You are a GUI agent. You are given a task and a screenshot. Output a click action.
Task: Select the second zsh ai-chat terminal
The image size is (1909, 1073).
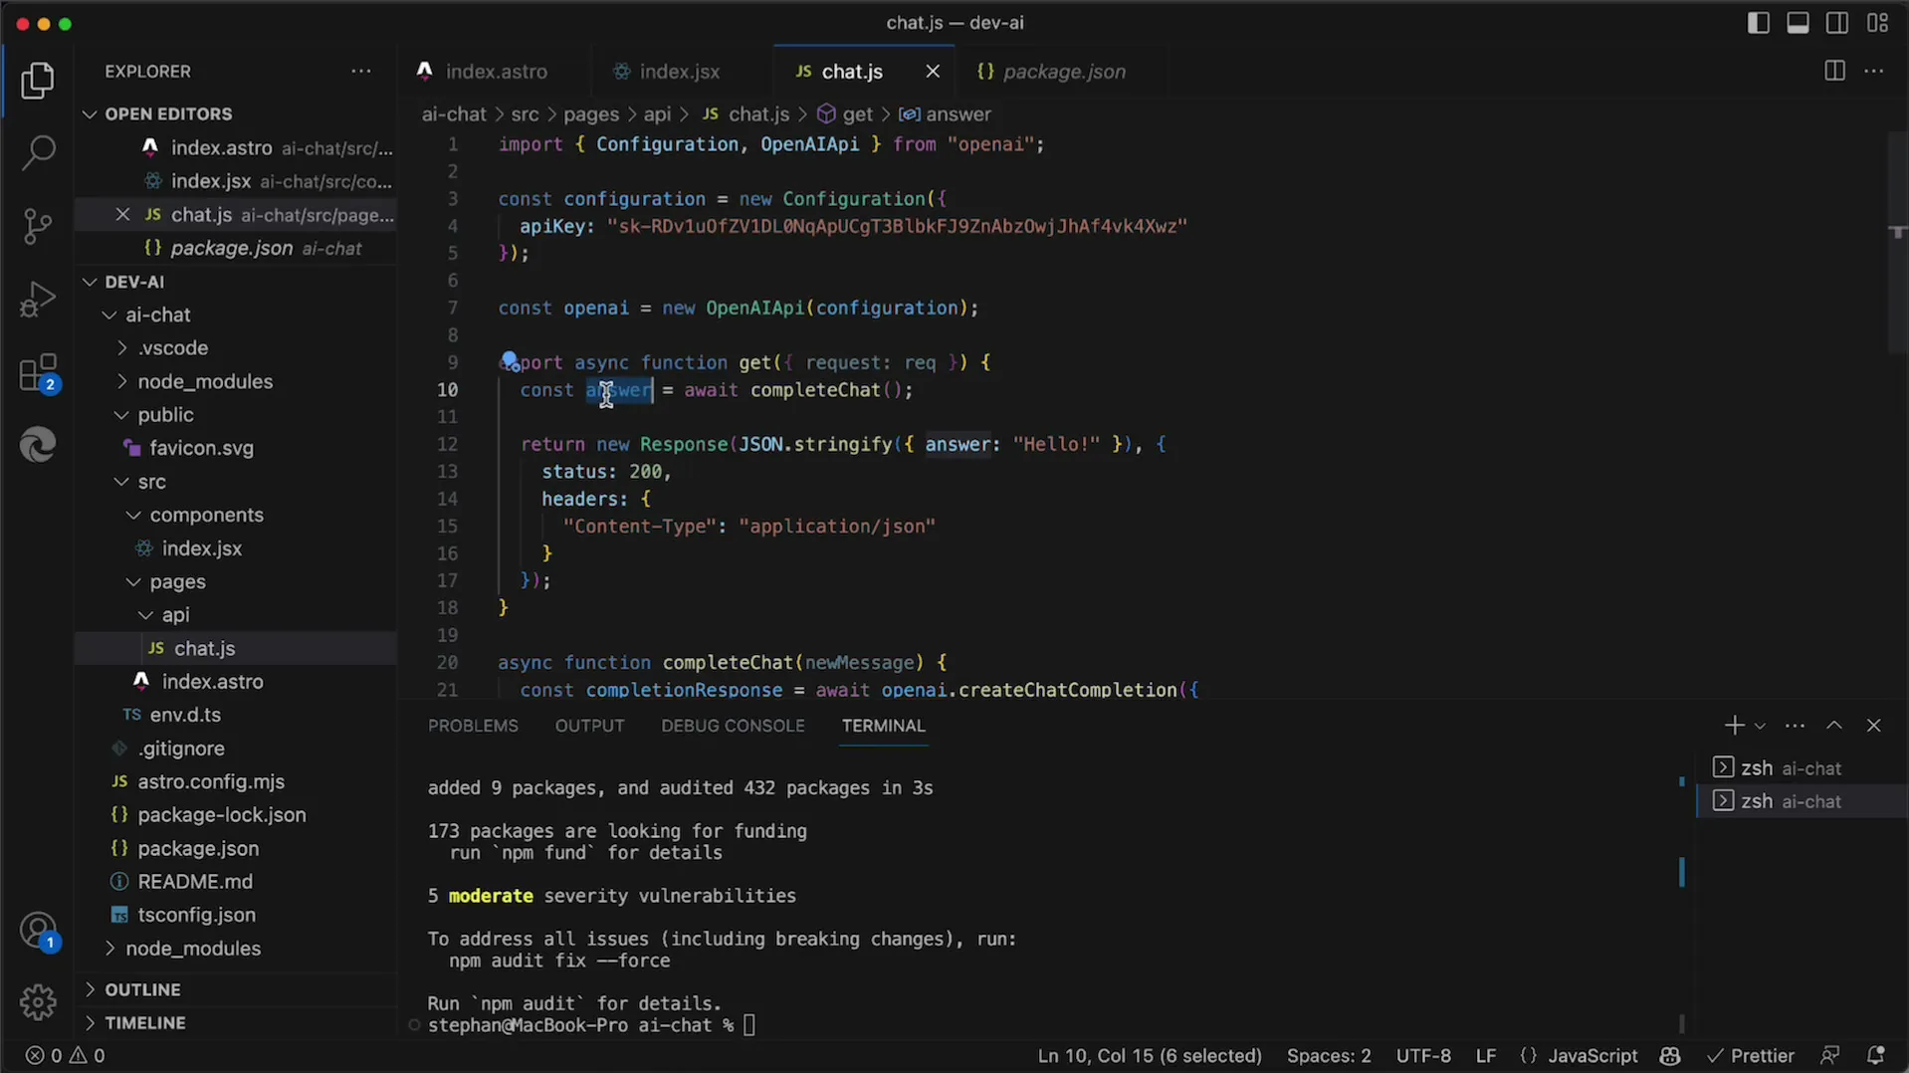coord(1801,801)
